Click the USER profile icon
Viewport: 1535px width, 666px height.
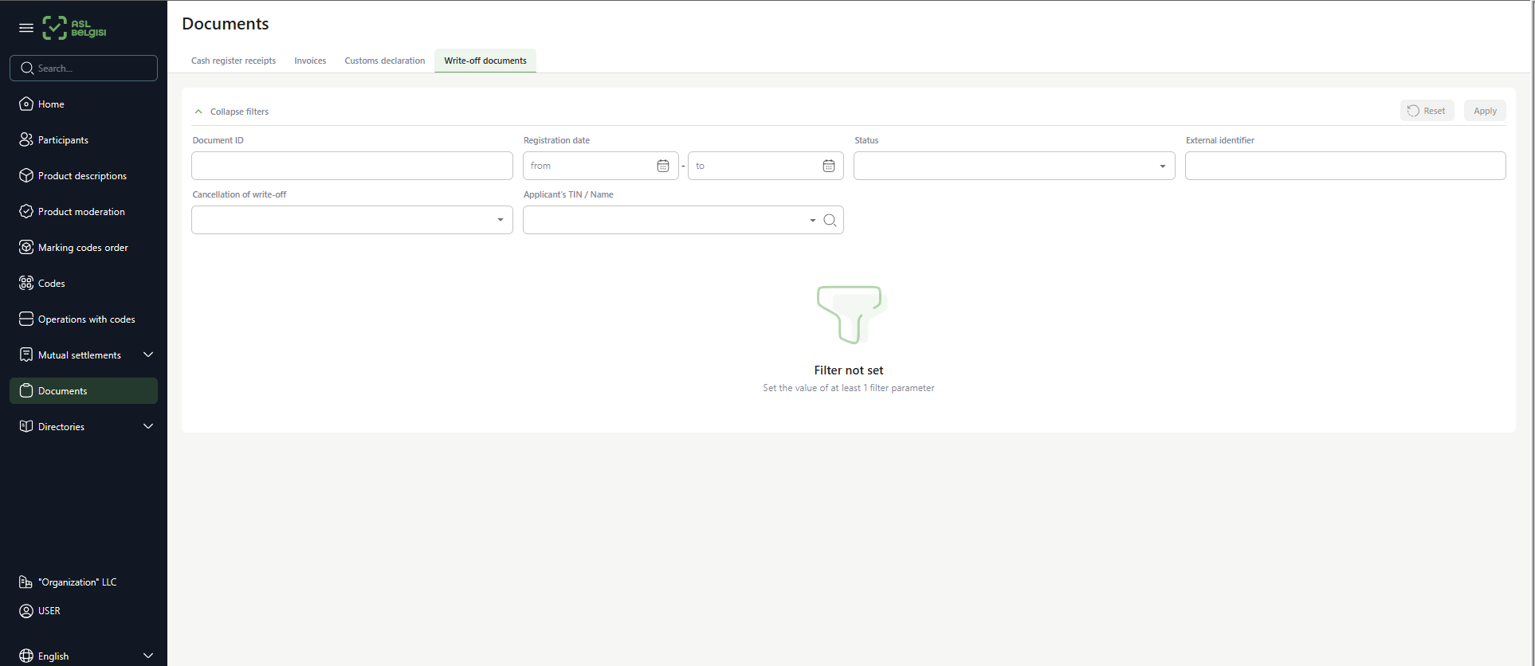pyautogui.click(x=26, y=611)
